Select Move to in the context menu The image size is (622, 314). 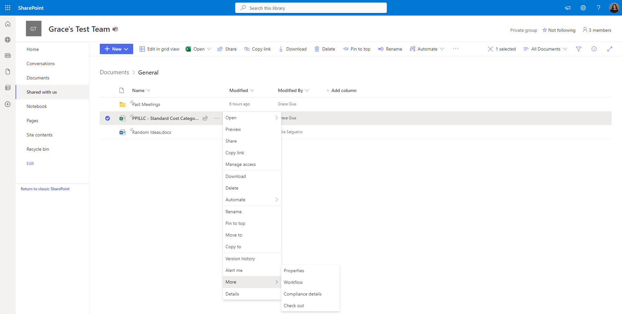(252, 235)
